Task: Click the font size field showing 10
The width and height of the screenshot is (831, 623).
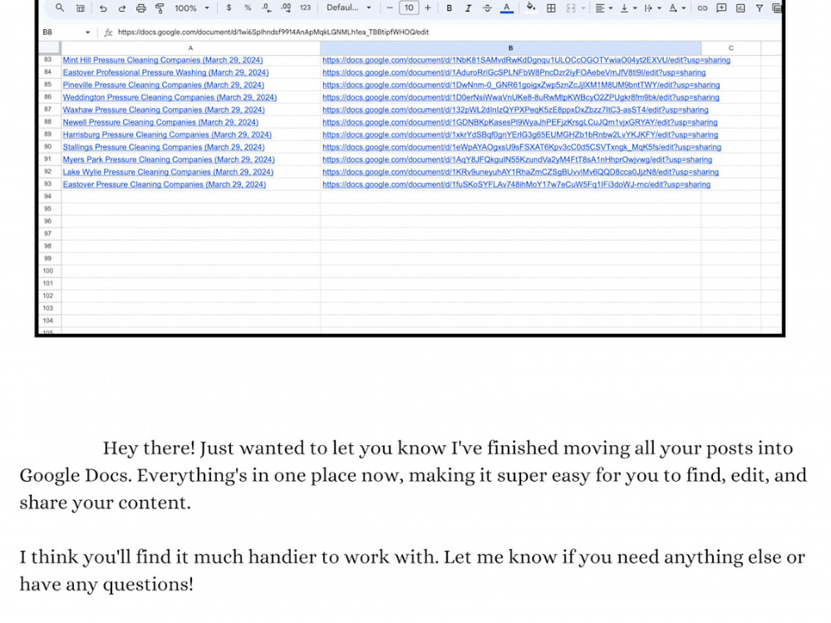Action: 409,7
